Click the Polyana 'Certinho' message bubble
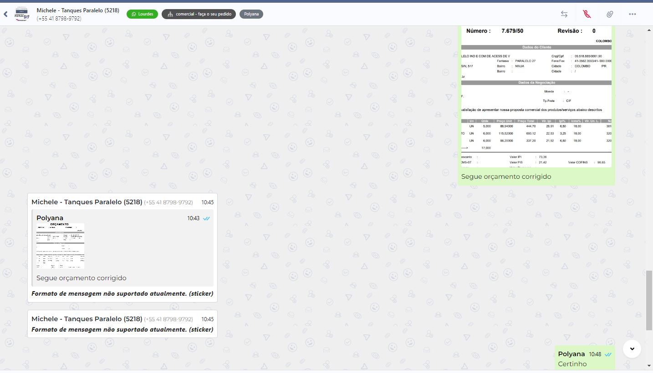The image size is (653, 373). click(x=585, y=359)
